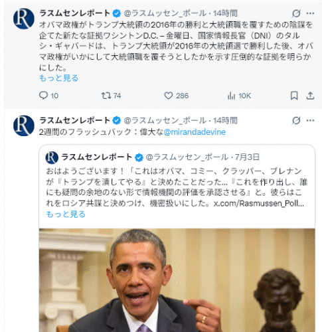Click the reply icon on the first post
The width and height of the screenshot is (322, 332).
(x=43, y=96)
